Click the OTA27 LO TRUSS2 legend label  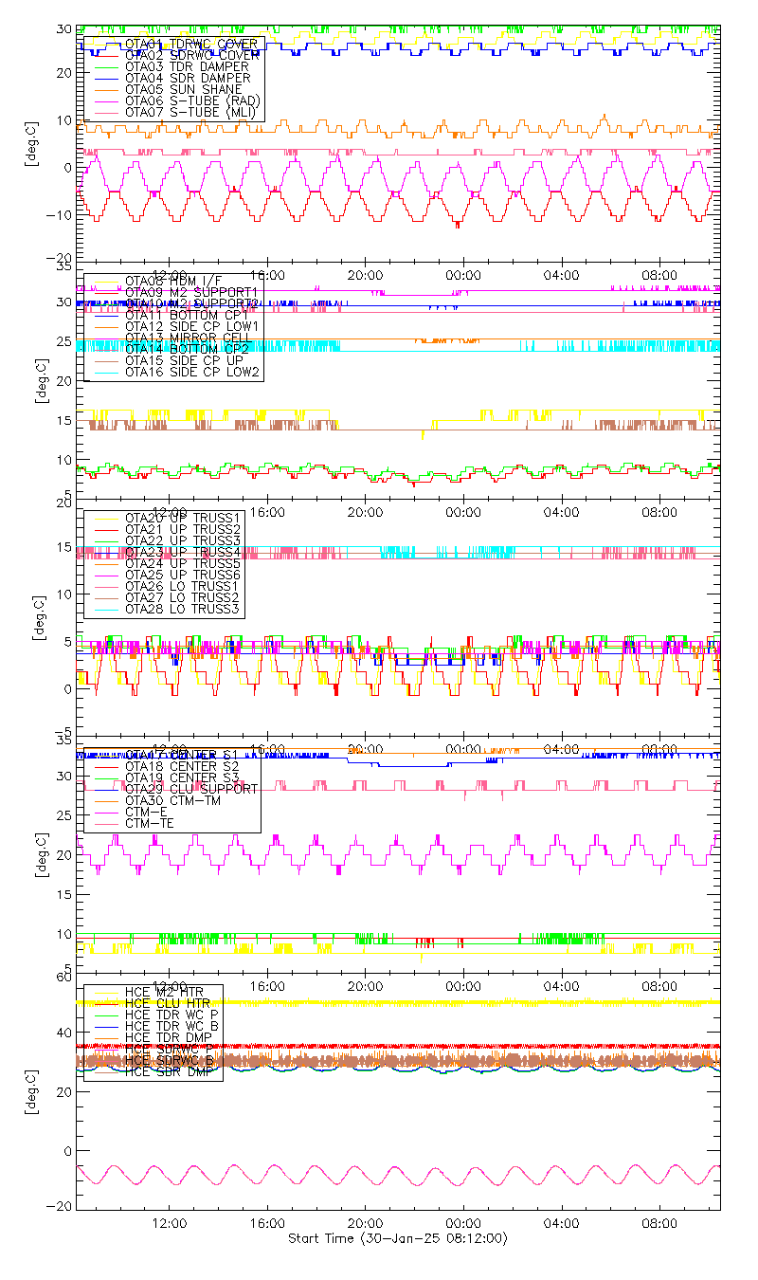183,597
